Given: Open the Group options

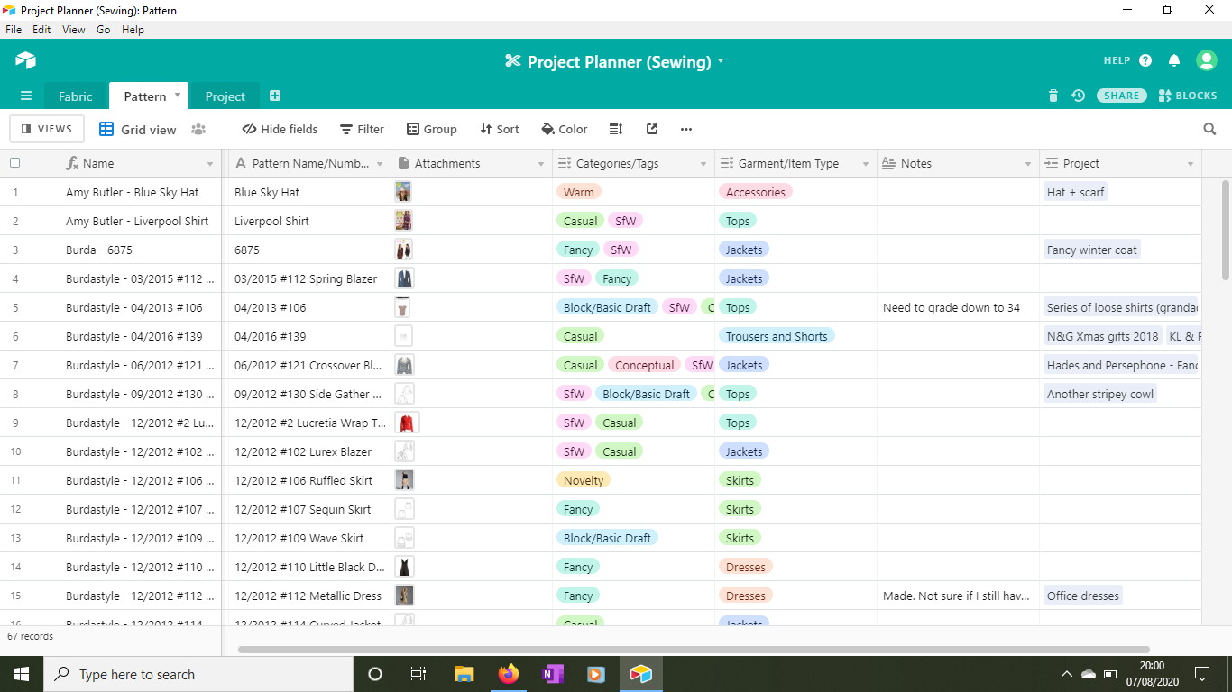Looking at the screenshot, I should click(431, 129).
